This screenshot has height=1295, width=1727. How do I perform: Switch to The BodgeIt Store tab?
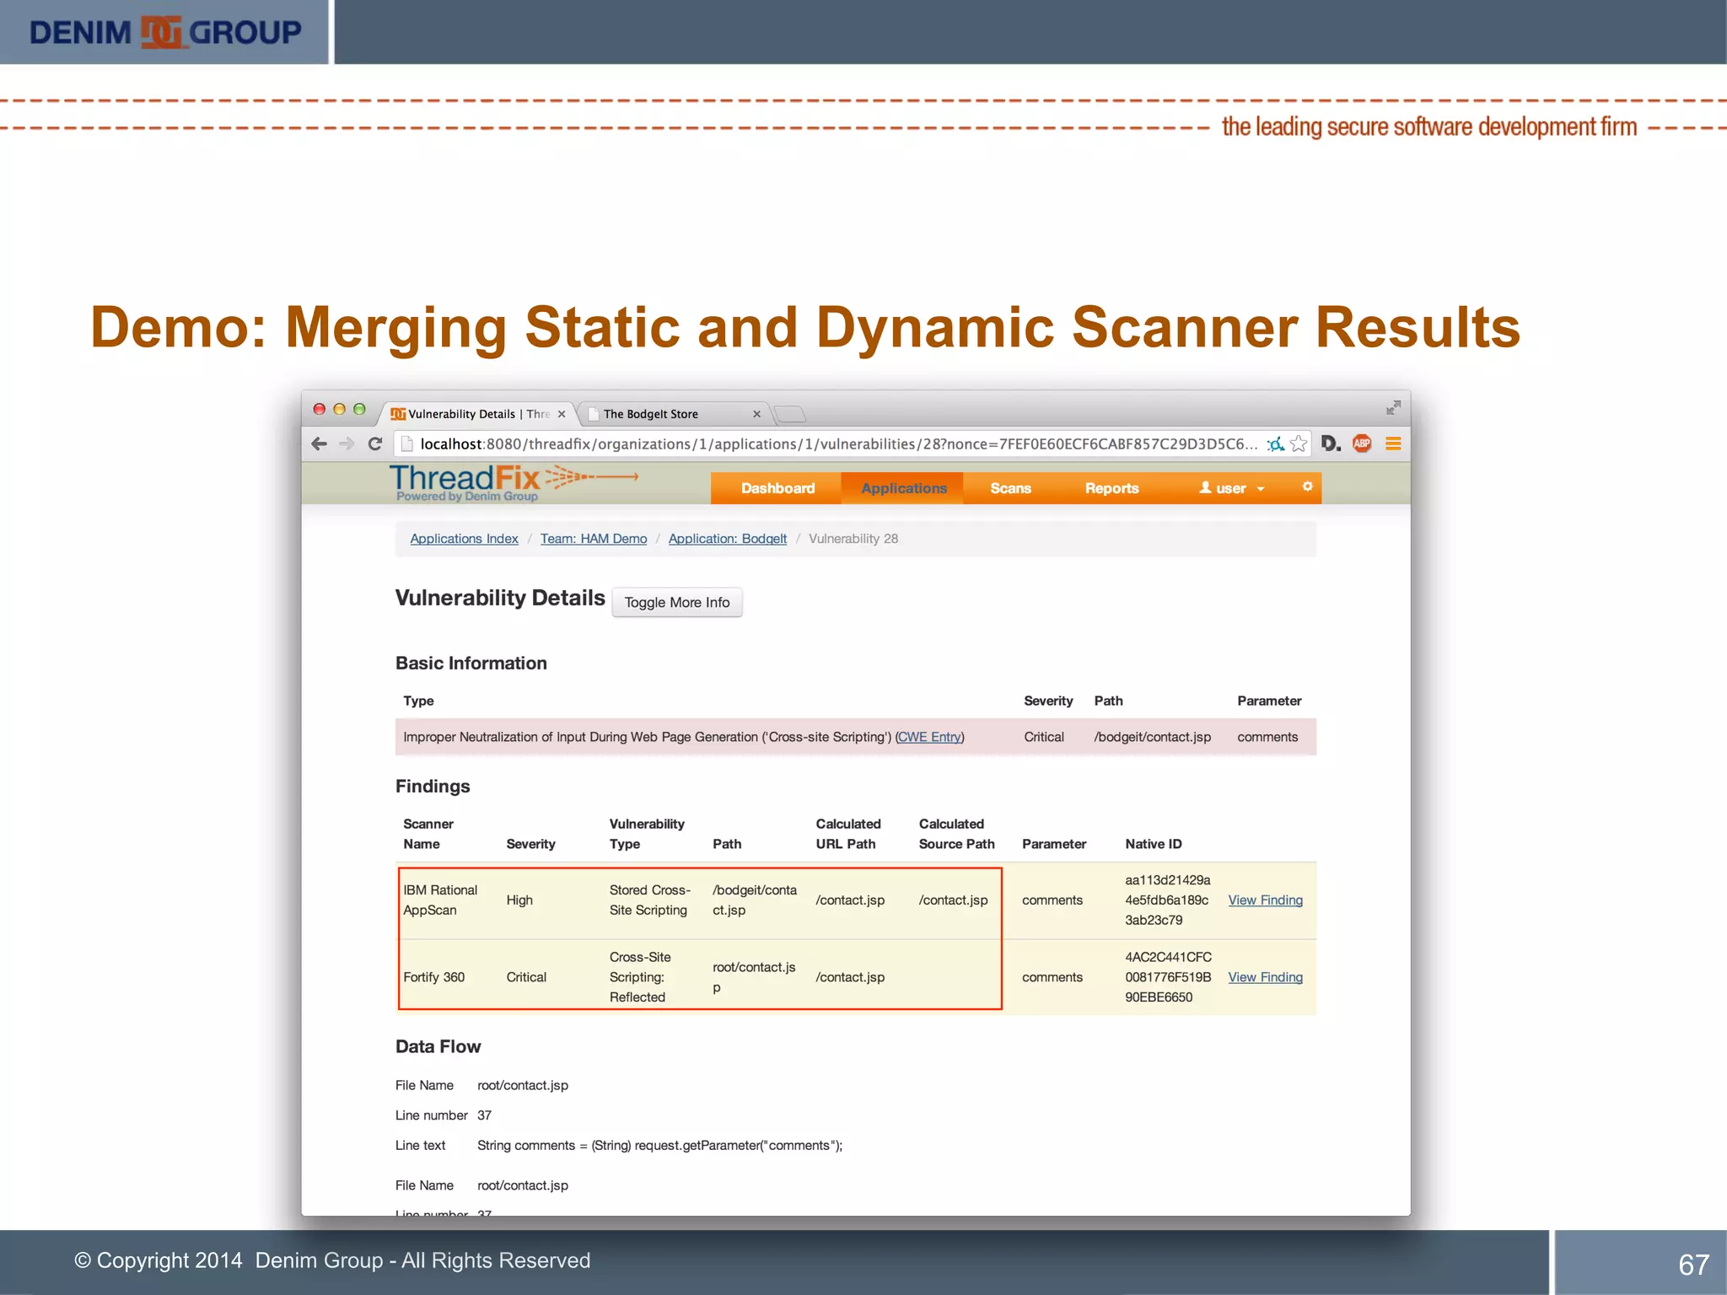[x=651, y=414]
